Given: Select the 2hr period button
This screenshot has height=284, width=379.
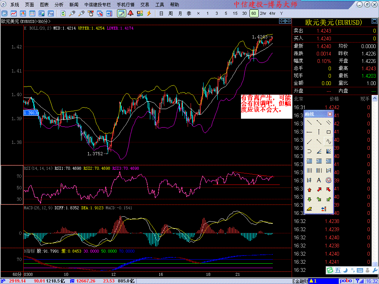Looking at the screenshot, I should tap(263, 13).
